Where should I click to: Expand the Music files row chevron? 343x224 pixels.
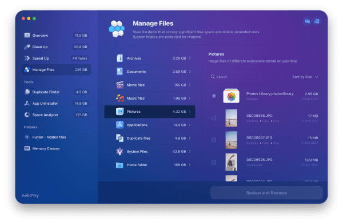coord(190,98)
